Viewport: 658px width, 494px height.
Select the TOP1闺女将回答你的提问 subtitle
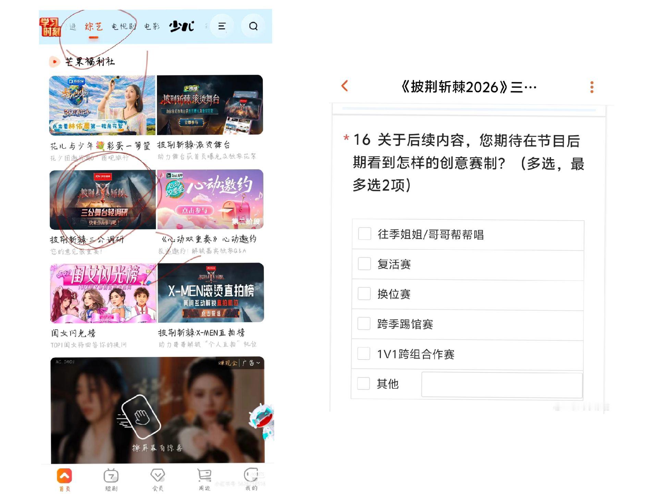click(89, 345)
